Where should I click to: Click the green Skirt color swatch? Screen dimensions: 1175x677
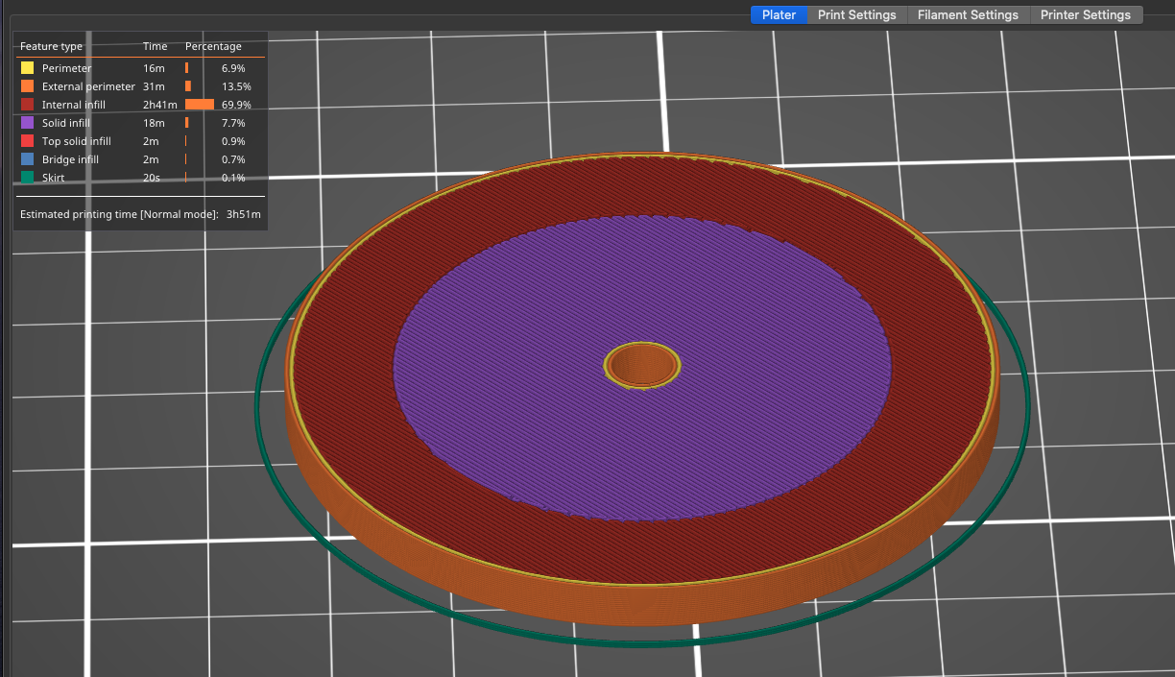tap(27, 178)
